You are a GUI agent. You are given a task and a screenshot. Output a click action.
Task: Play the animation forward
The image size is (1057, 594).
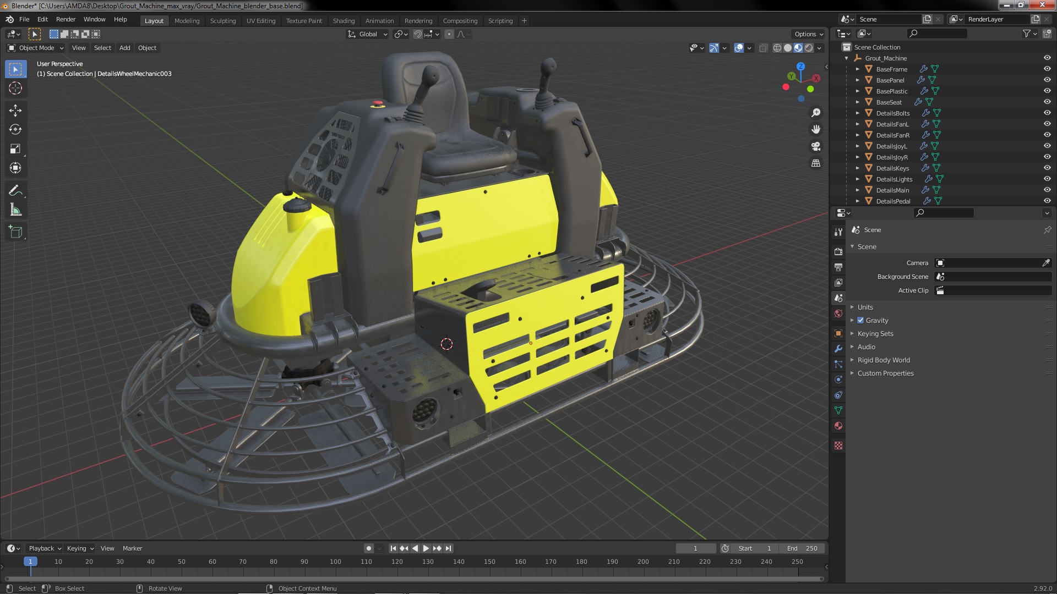(426, 548)
